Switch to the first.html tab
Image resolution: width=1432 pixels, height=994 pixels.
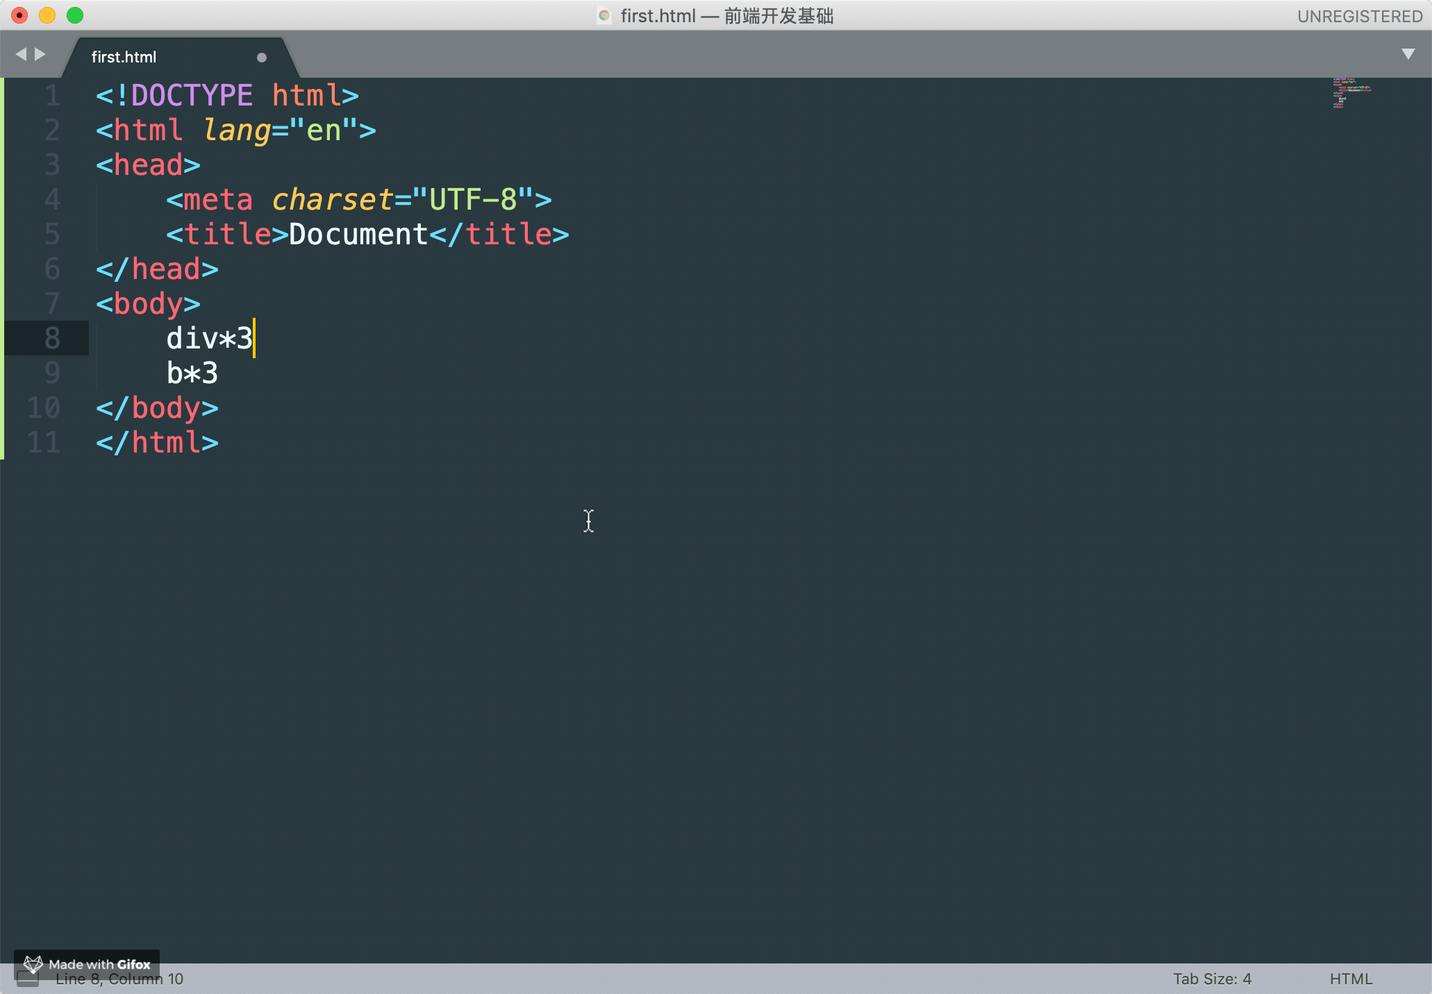click(x=124, y=58)
